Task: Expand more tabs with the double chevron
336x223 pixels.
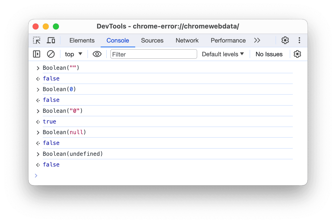Action: [257, 40]
